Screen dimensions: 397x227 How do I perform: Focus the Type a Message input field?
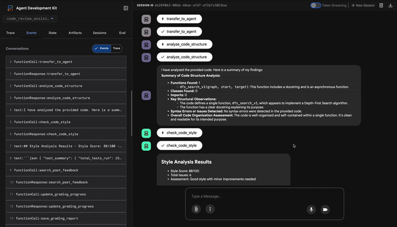(x=263, y=196)
